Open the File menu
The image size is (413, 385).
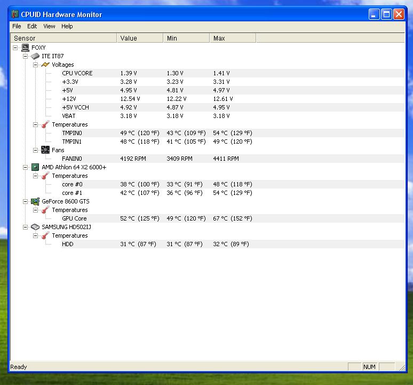click(x=17, y=26)
